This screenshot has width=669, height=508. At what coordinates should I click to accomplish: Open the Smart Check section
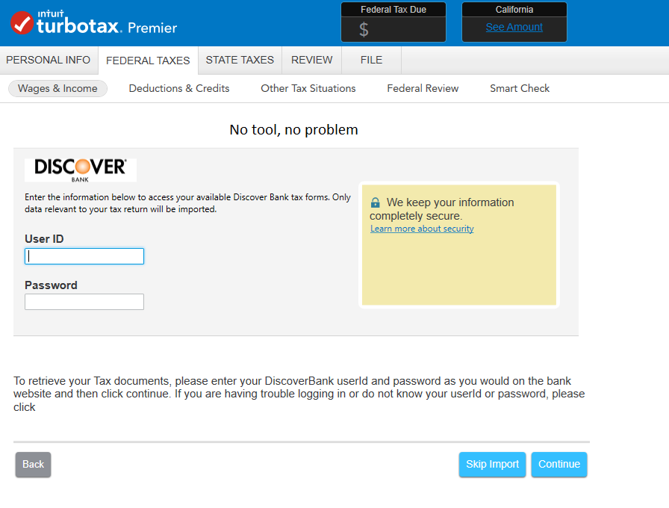click(520, 88)
